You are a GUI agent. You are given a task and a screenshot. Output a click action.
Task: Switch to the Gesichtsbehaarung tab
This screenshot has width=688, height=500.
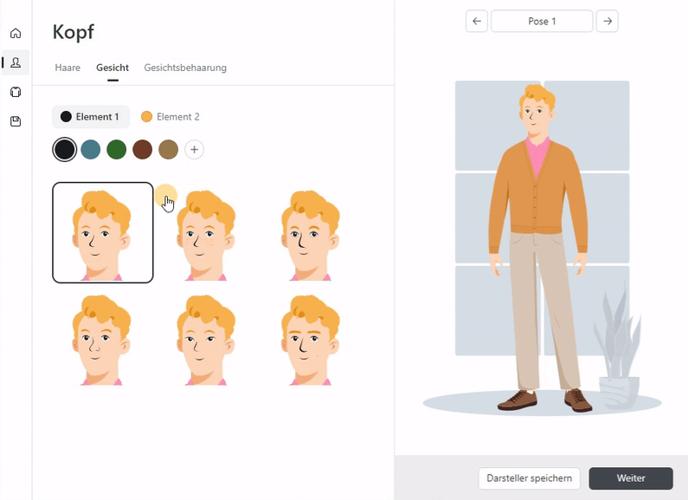[185, 68]
